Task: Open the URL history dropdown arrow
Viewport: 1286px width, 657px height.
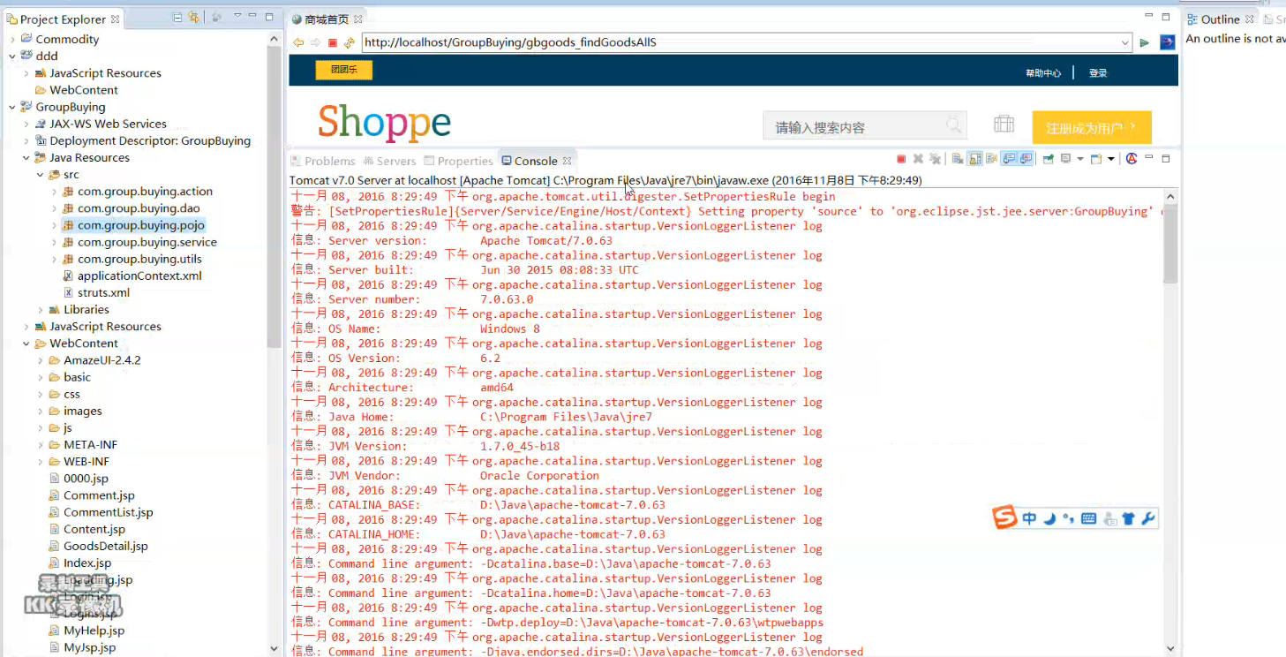Action: click(x=1125, y=42)
